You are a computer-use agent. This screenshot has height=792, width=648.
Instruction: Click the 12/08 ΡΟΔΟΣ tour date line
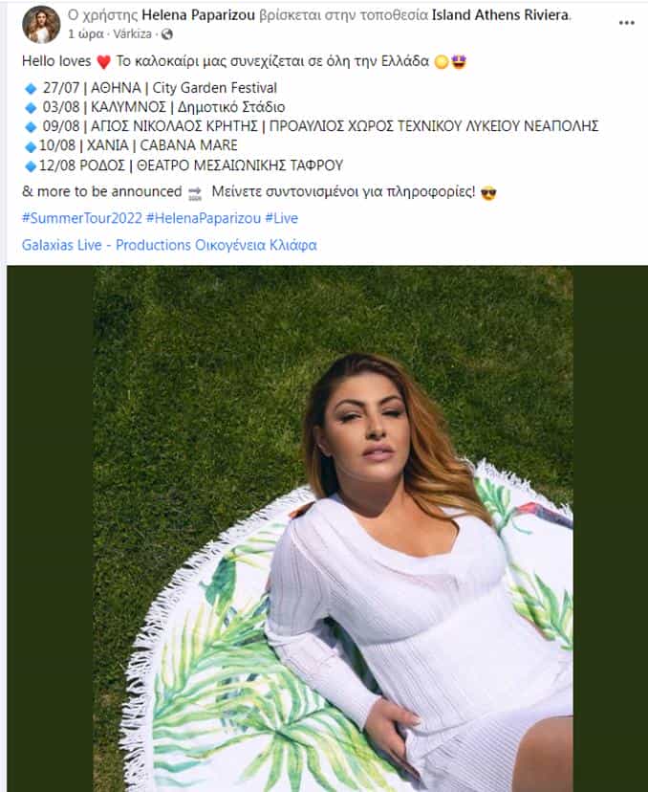[184, 165]
